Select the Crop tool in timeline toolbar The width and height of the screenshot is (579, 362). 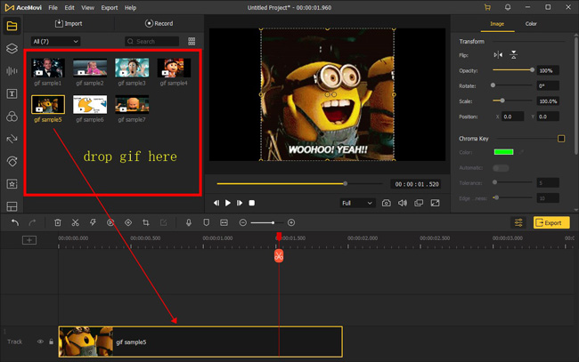[146, 222]
